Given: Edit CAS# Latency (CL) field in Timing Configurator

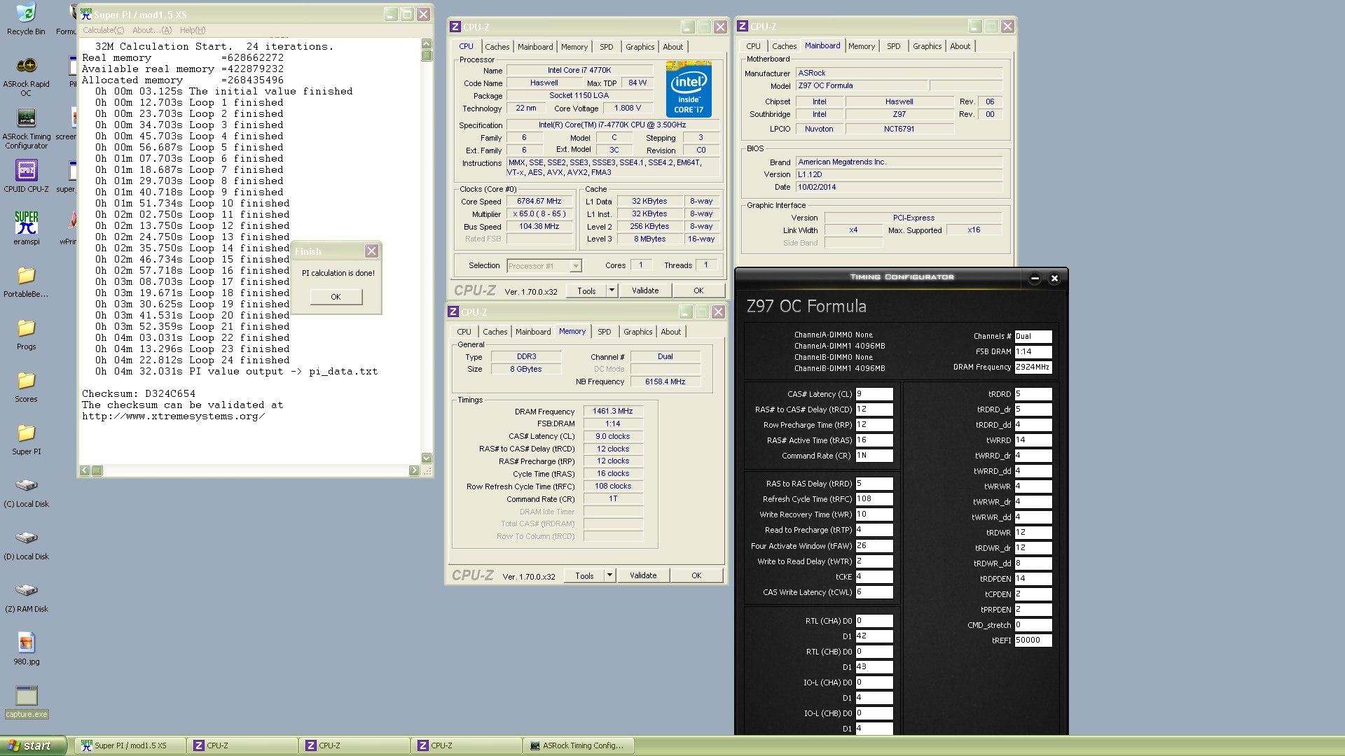Looking at the screenshot, I should (x=874, y=394).
